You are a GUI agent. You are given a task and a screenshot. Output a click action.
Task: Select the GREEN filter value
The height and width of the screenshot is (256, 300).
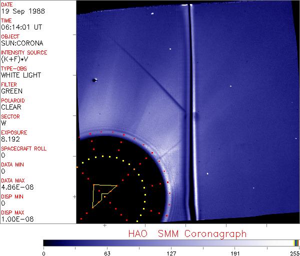click(11, 91)
